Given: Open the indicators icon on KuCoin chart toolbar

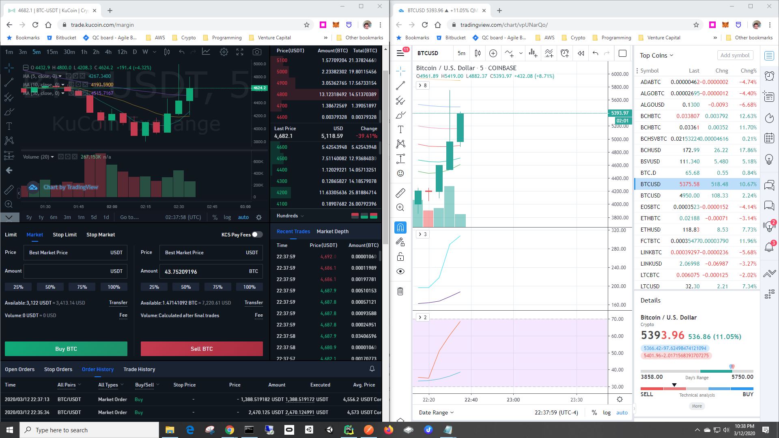Looking at the screenshot, I should click(x=206, y=52).
